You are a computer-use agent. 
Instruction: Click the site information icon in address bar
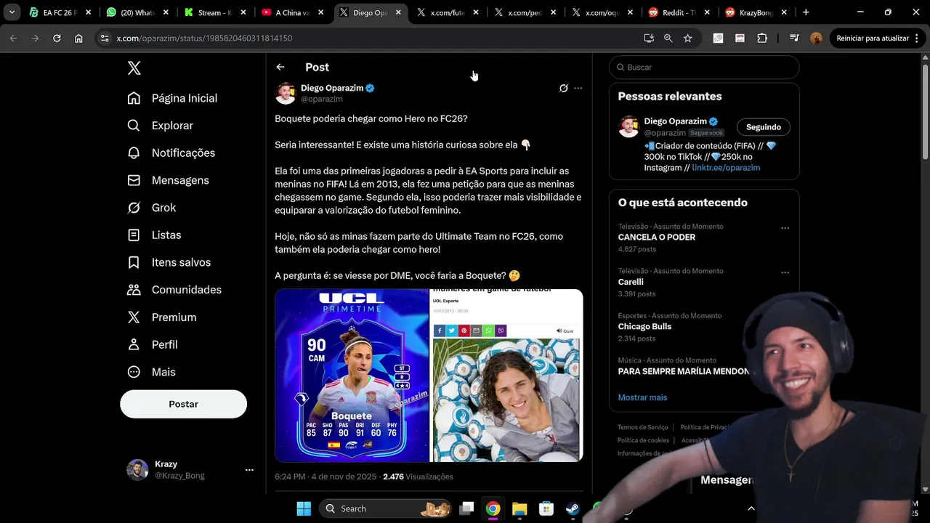105,38
